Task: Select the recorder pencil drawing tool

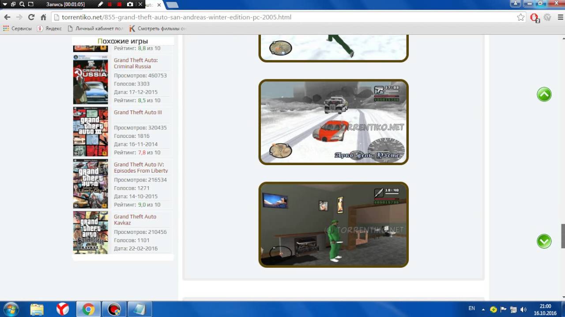Action: pos(101,4)
